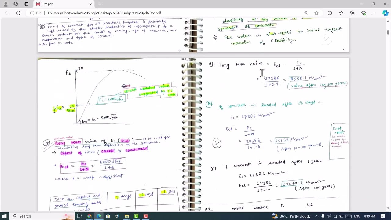Open volume control in tray
This screenshot has width=391, height=220.
tap(329, 216)
